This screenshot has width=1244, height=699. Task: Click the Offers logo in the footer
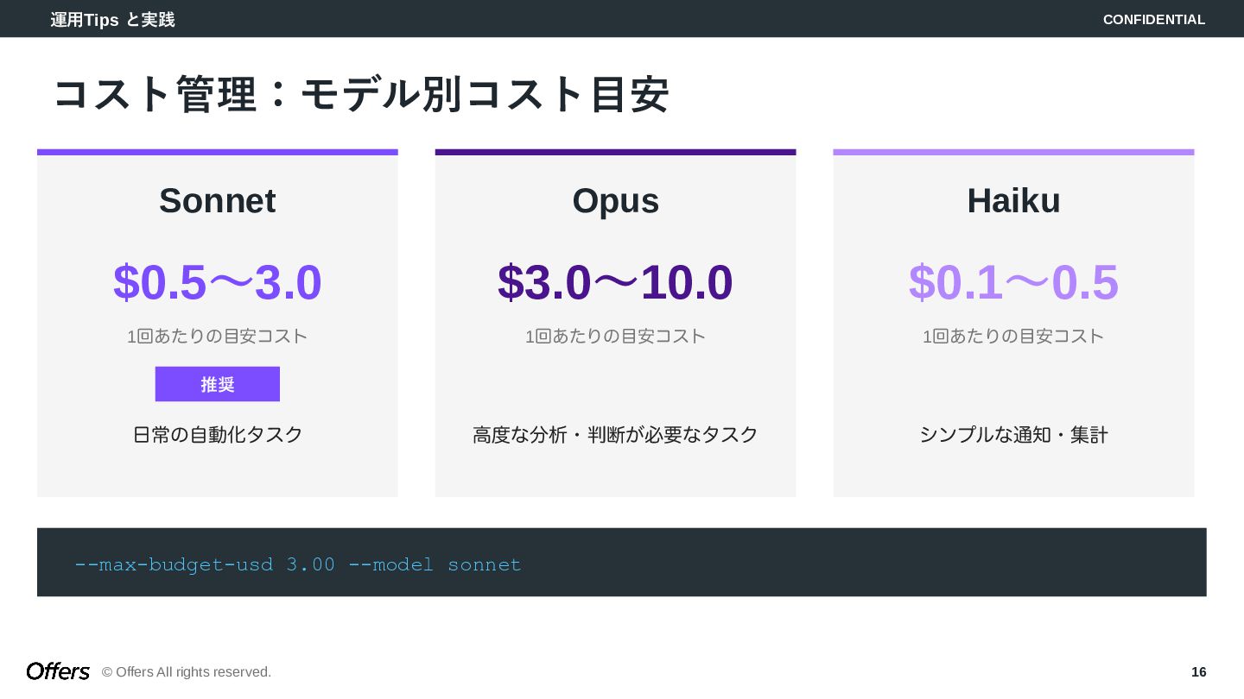click(x=58, y=671)
